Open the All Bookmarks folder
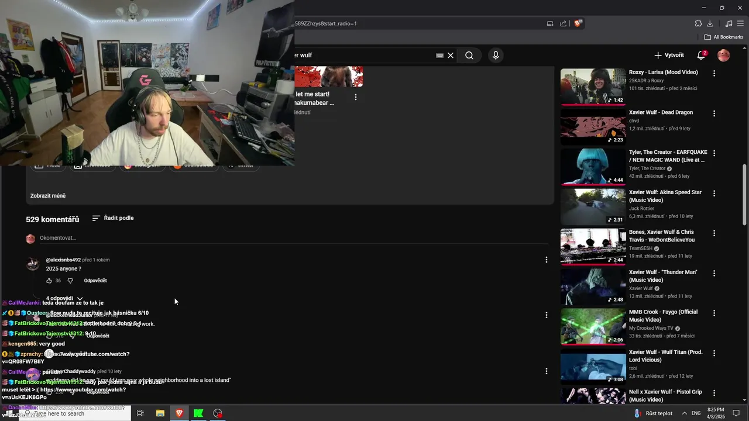The image size is (749, 421). coord(724,37)
